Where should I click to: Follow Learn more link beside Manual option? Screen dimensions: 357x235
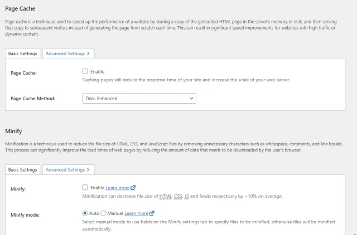click(136, 213)
